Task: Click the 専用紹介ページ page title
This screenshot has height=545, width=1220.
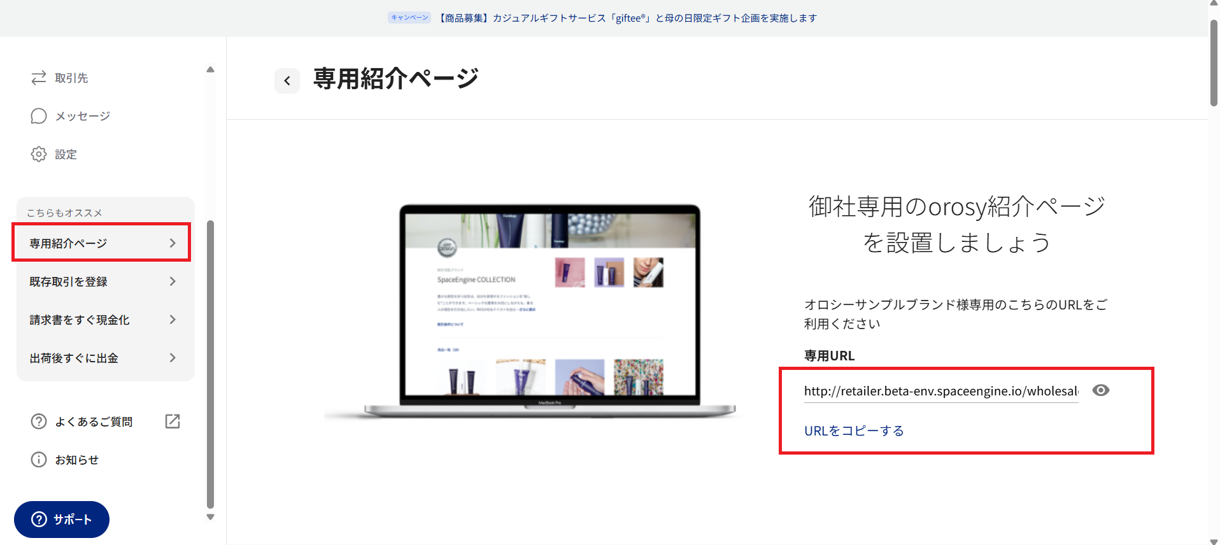Action: (x=395, y=79)
